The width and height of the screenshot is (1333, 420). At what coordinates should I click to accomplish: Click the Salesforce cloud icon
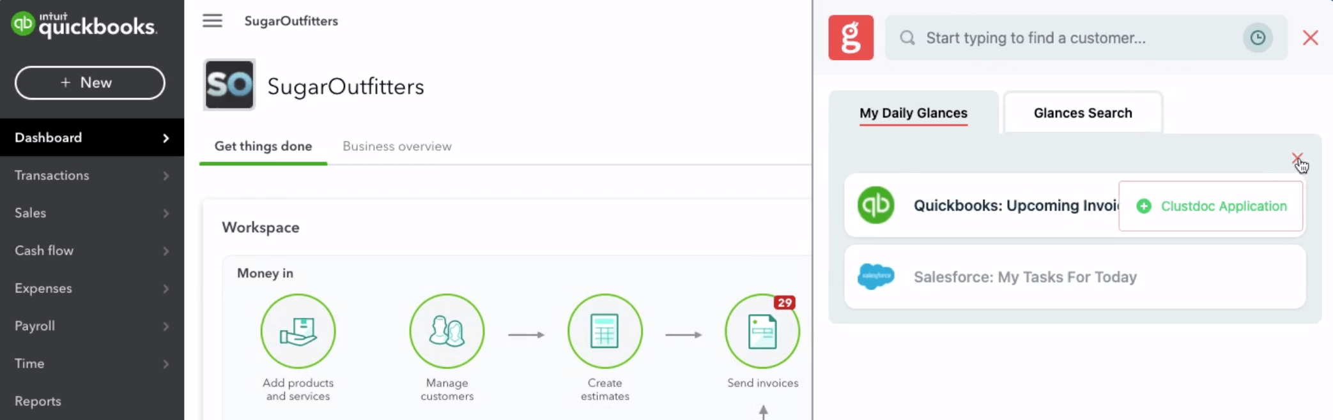tap(875, 276)
